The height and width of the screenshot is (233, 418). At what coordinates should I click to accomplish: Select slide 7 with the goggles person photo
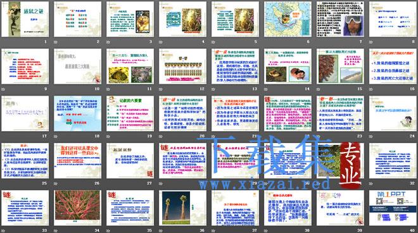340,19
